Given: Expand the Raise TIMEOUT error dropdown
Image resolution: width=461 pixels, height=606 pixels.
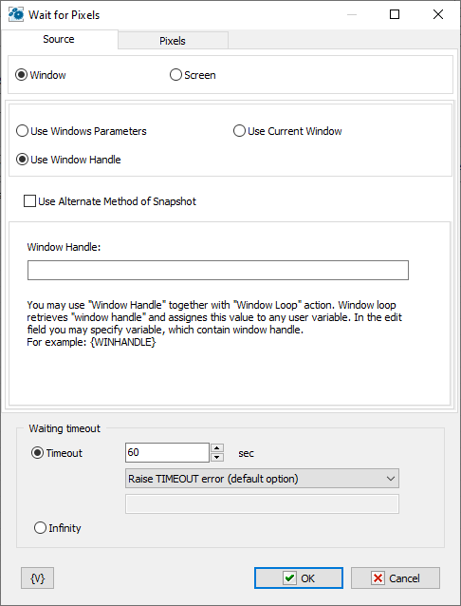Looking at the screenshot, I should point(262,479).
